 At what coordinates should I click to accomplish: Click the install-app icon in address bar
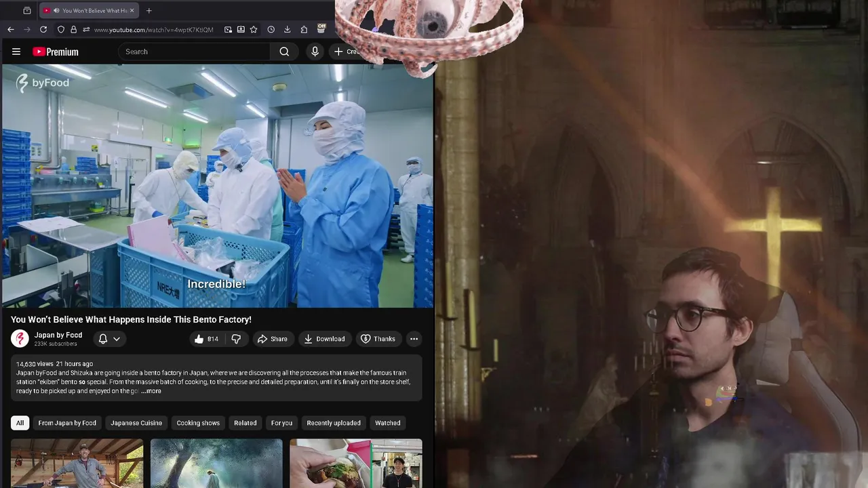[x=241, y=30]
